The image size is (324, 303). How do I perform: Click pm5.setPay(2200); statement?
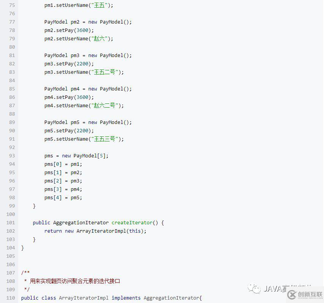tap(69, 131)
